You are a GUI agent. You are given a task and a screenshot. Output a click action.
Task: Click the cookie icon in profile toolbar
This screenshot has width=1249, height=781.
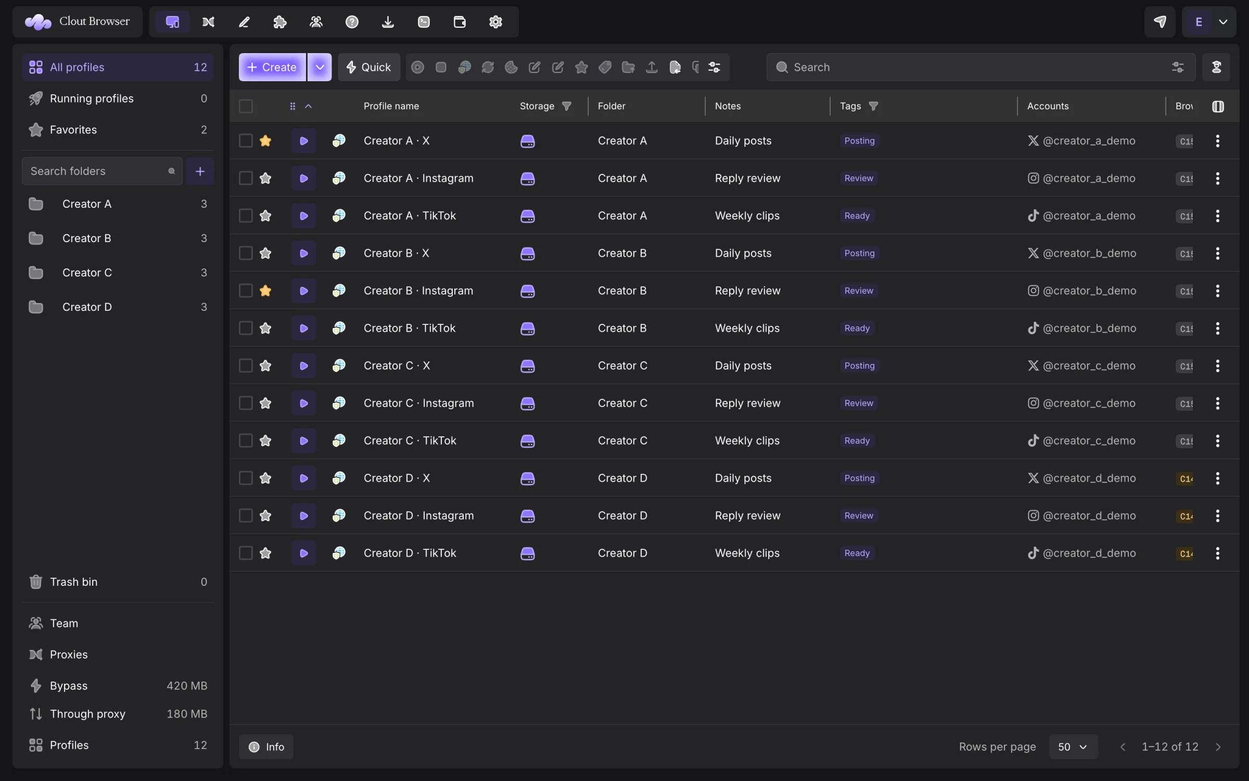511,67
